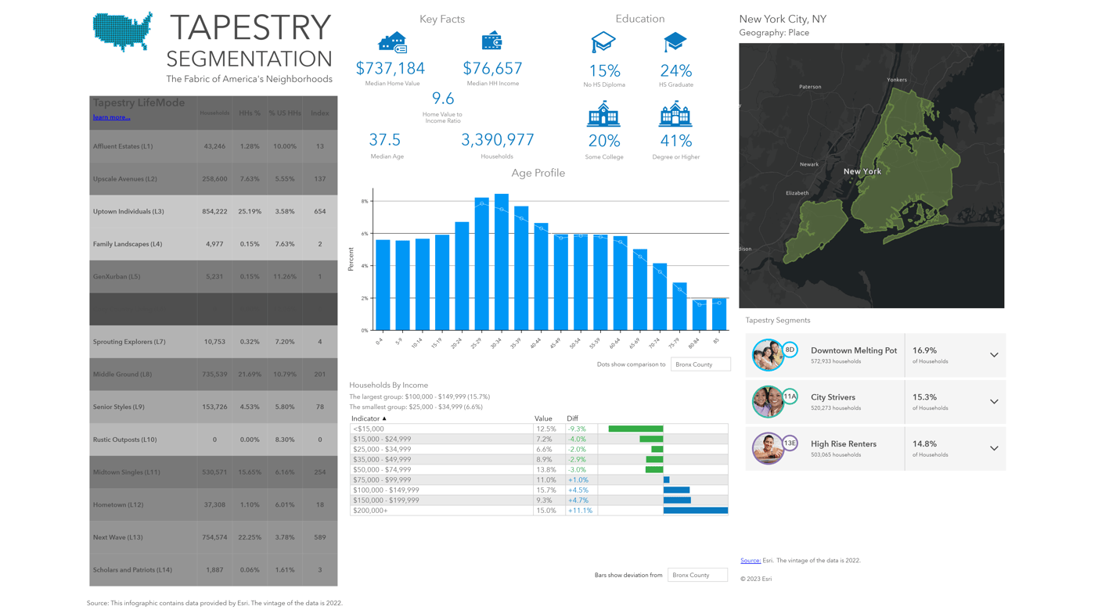
Task: Click the New York City, NY title
Action: tap(783, 19)
